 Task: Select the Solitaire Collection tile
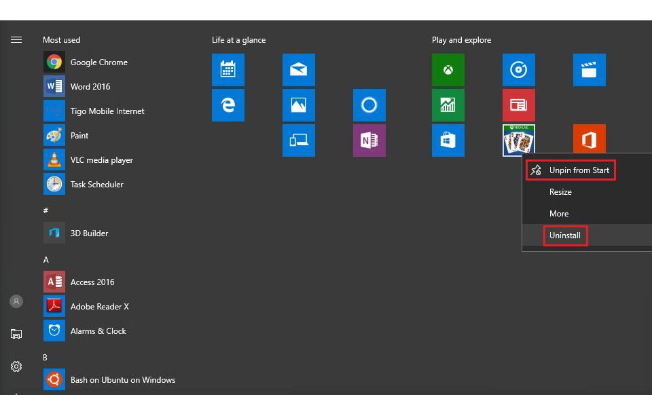click(518, 140)
